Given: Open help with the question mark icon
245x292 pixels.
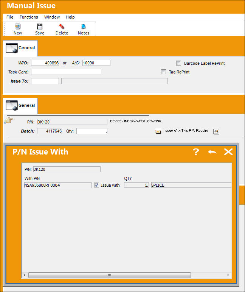Looking at the screenshot, I should [196, 152].
